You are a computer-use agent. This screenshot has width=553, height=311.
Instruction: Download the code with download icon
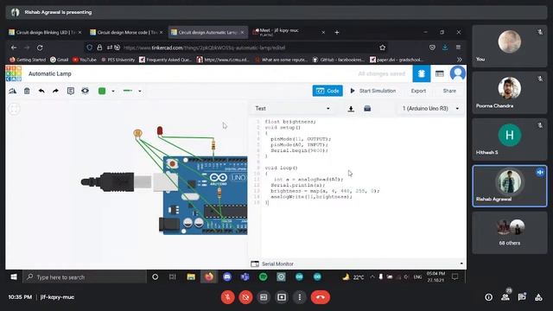(351, 109)
